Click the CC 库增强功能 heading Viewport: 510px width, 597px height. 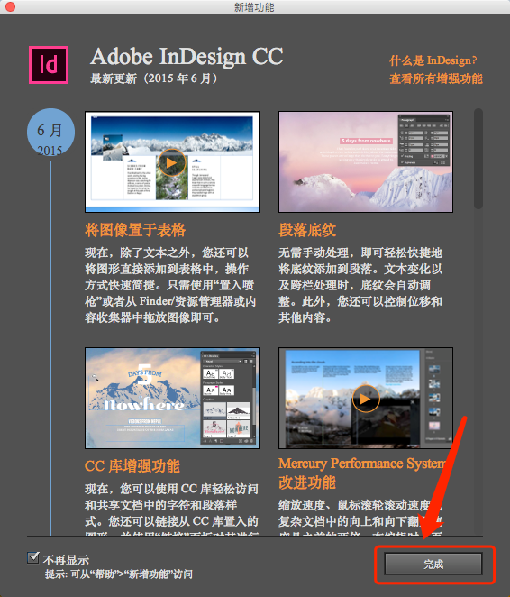pyautogui.click(x=132, y=466)
